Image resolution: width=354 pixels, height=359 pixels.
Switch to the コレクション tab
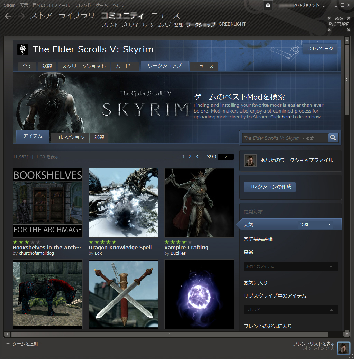coord(70,137)
